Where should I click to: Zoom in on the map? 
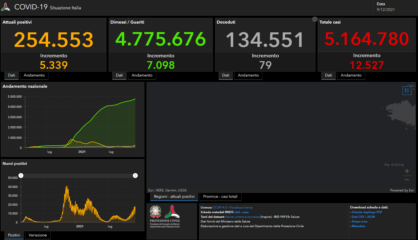[407, 171]
